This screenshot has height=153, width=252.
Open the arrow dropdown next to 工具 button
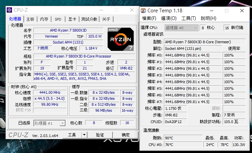[84, 135]
